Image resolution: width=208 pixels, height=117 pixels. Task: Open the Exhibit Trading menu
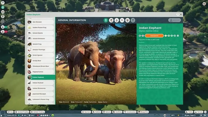coord(37,112)
